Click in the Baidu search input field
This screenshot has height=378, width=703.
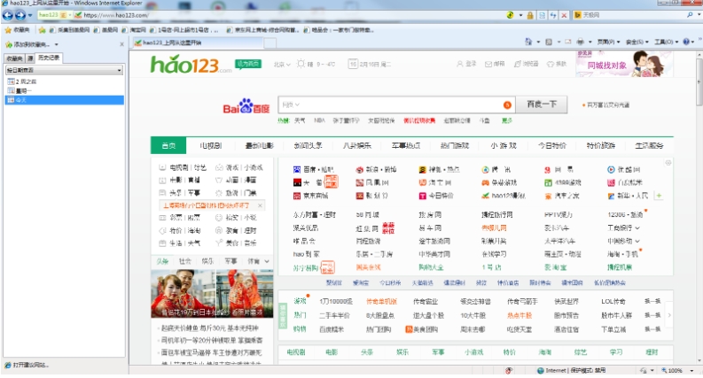pos(397,104)
